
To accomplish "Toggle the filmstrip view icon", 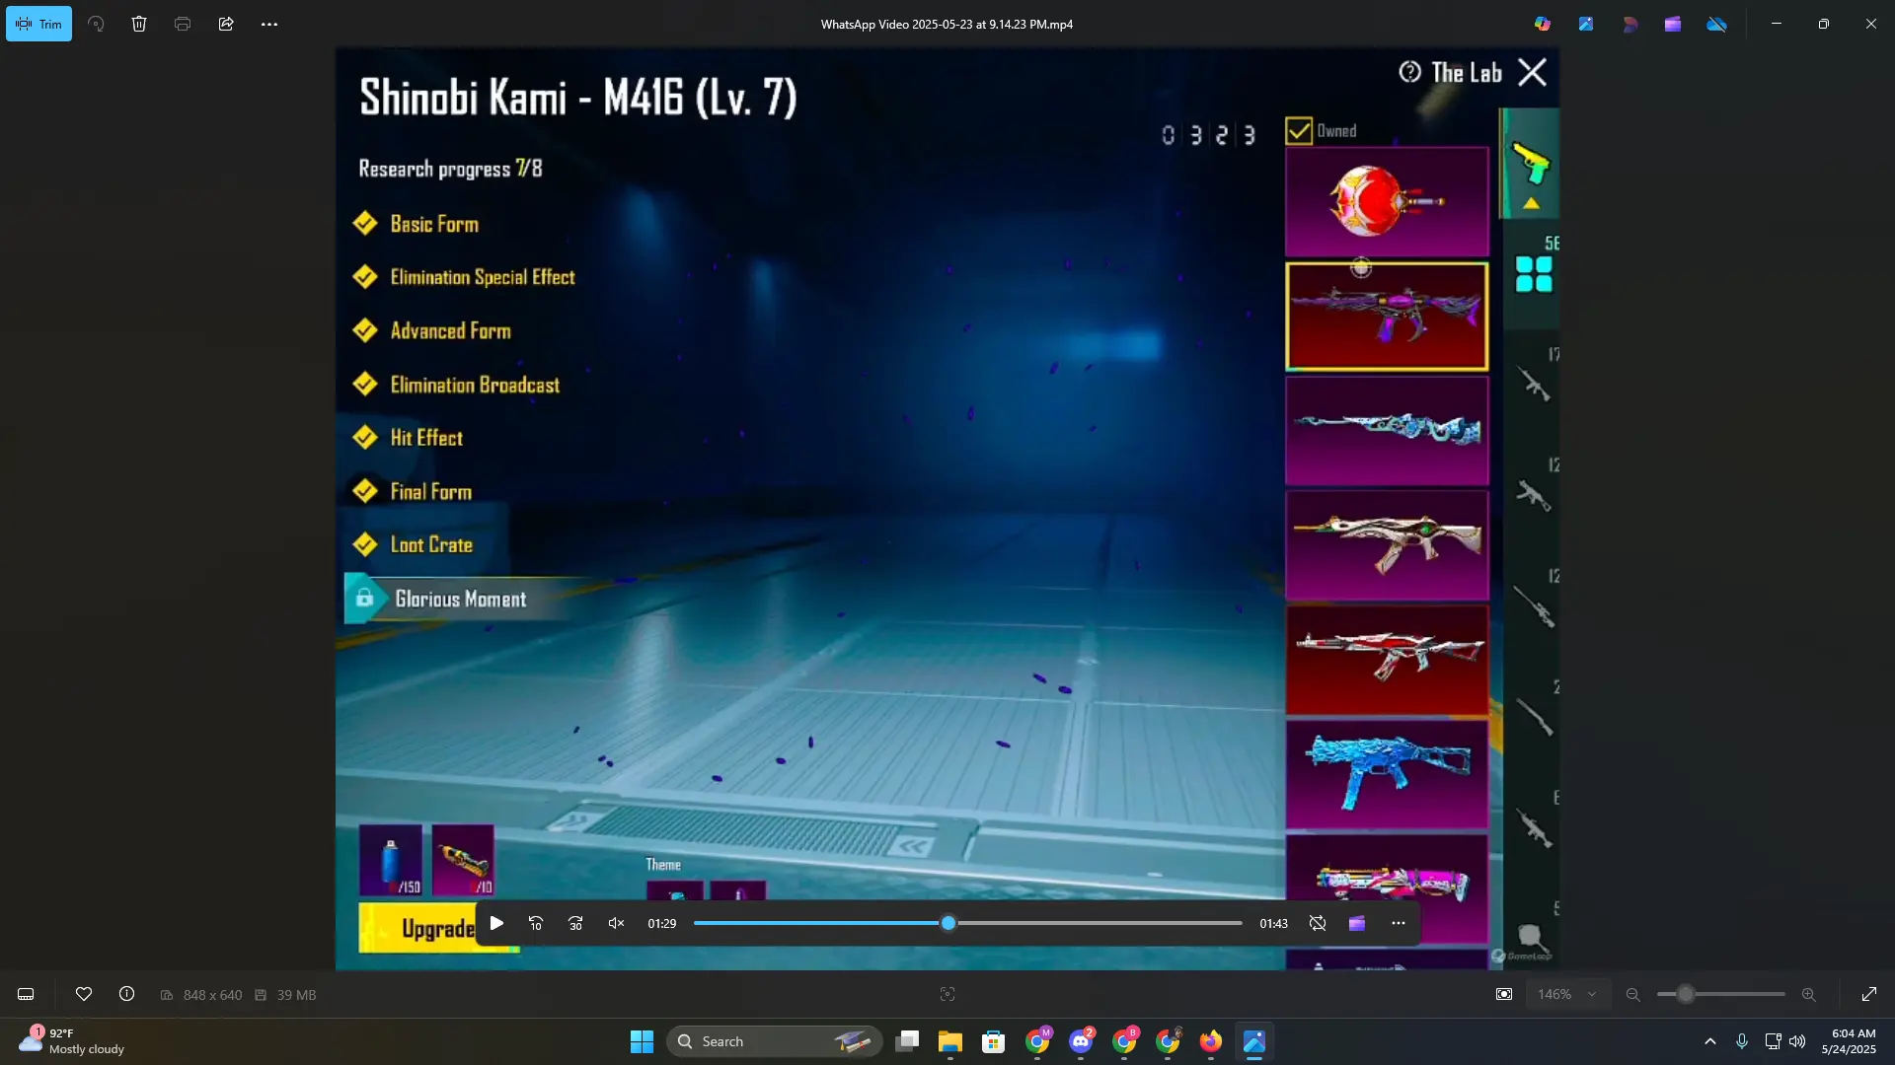I will click(x=27, y=994).
